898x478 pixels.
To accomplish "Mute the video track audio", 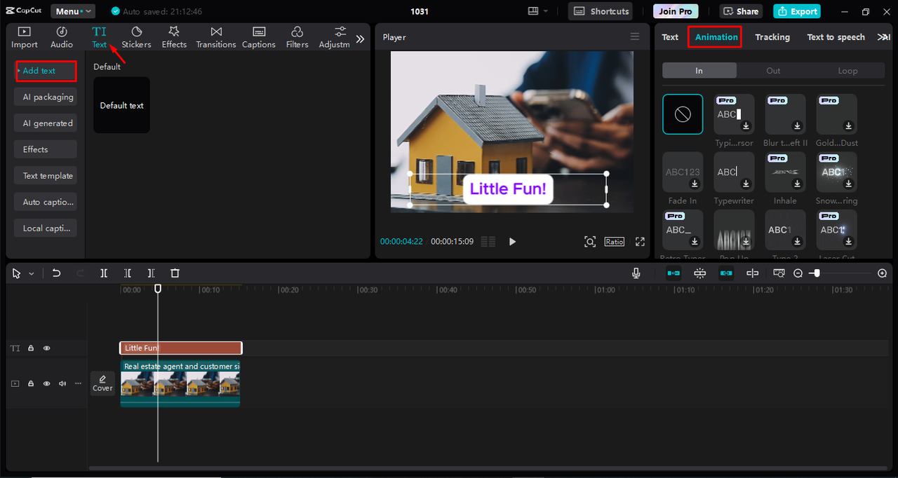I will [62, 383].
